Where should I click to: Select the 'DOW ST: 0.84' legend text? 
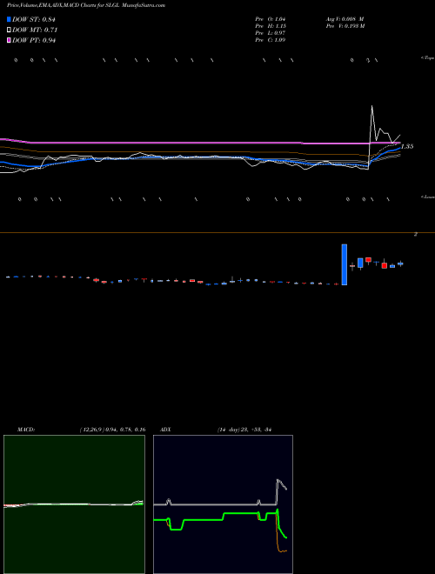click(x=34, y=20)
